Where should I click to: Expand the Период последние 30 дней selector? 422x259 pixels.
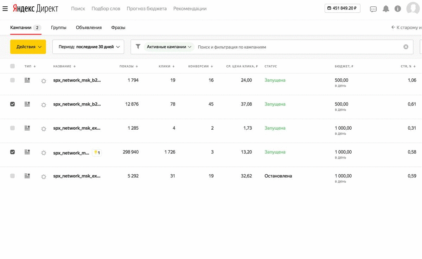(88, 47)
